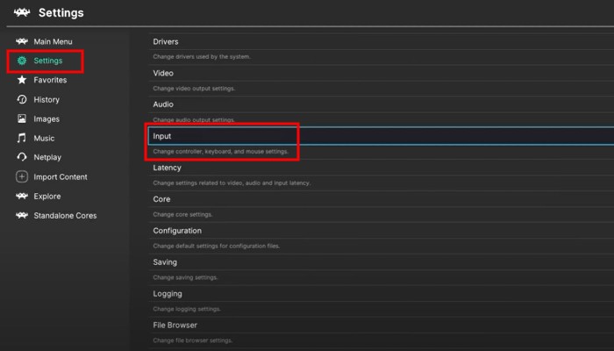
Task: Click 'Change core settings.' description
Action: click(182, 215)
